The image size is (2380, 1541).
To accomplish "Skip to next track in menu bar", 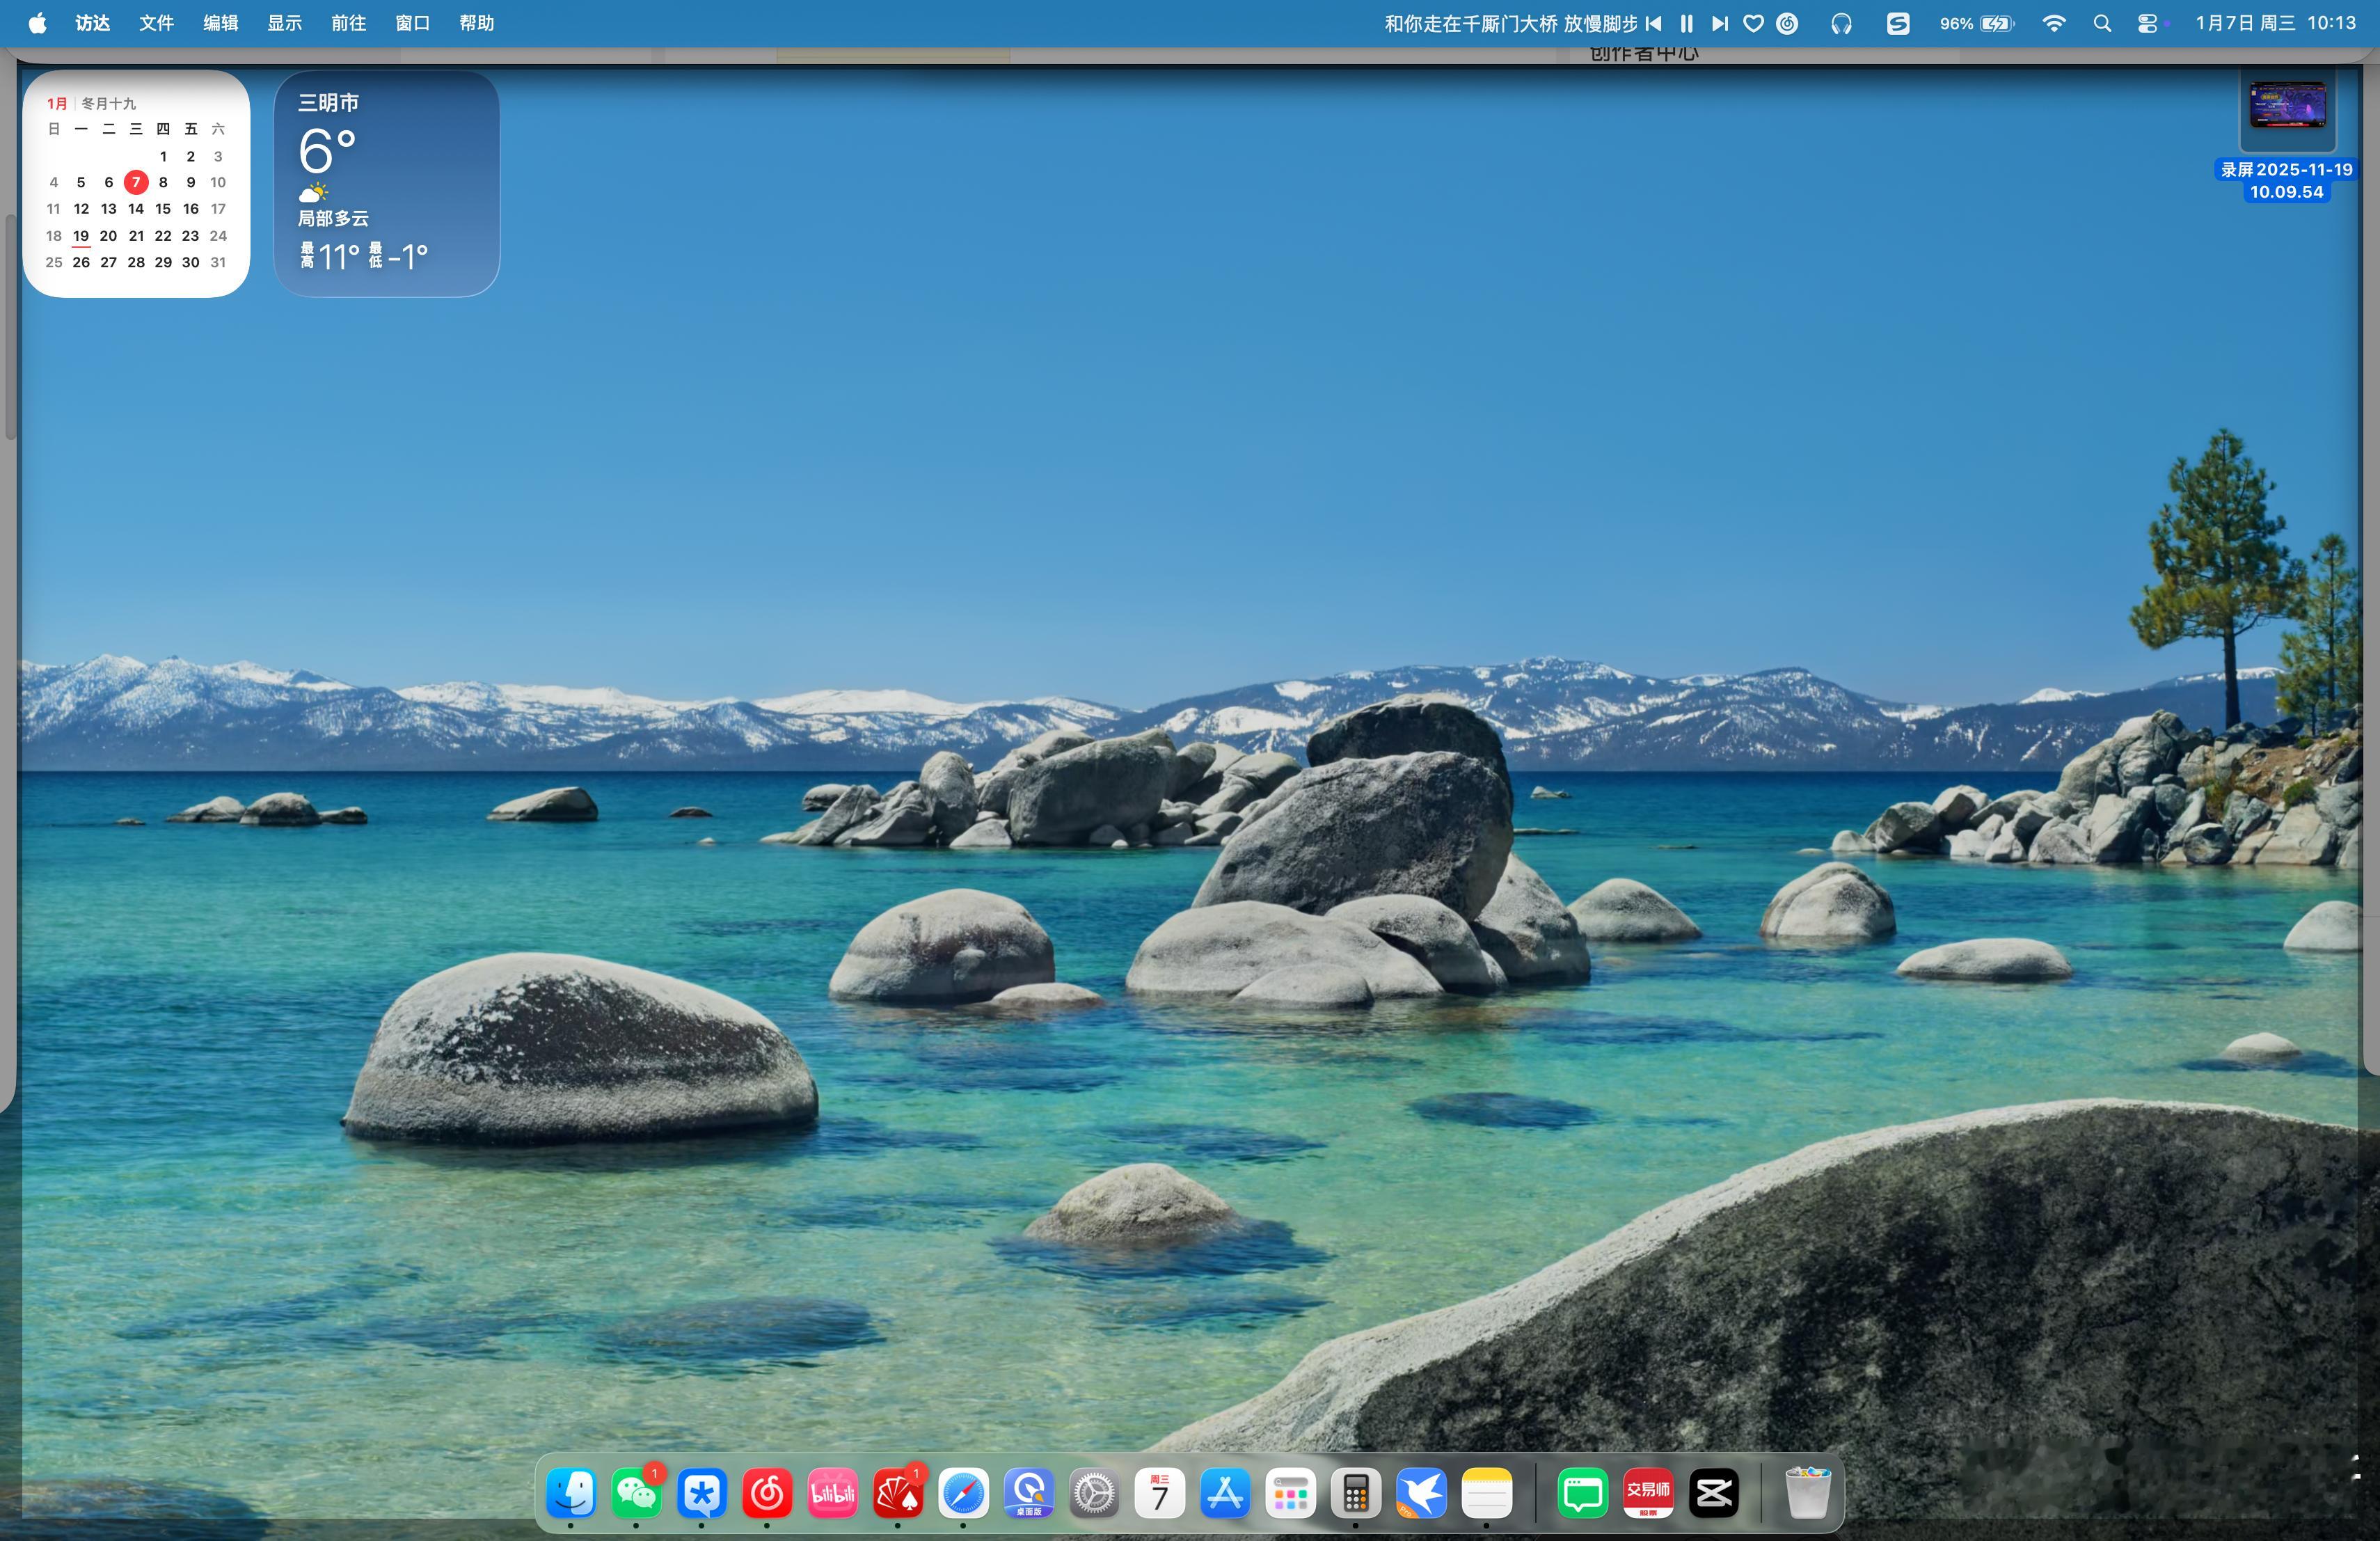I will click(1719, 24).
